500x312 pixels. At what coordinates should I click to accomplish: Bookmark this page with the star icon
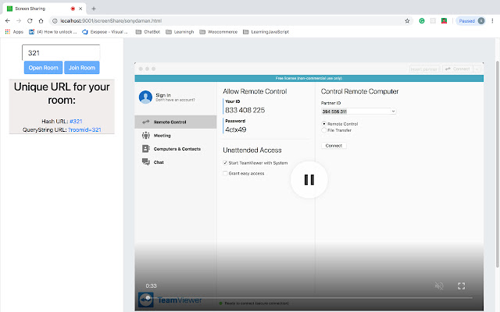click(408, 21)
